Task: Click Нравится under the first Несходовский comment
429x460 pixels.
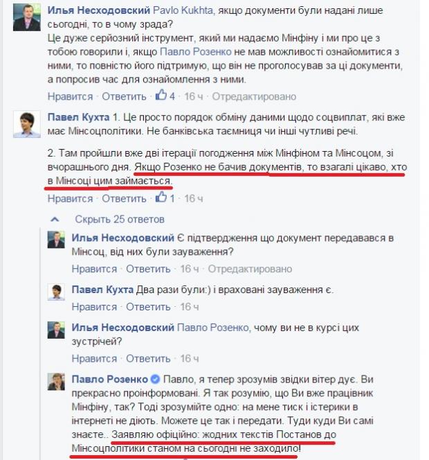Action: click(70, 96)
